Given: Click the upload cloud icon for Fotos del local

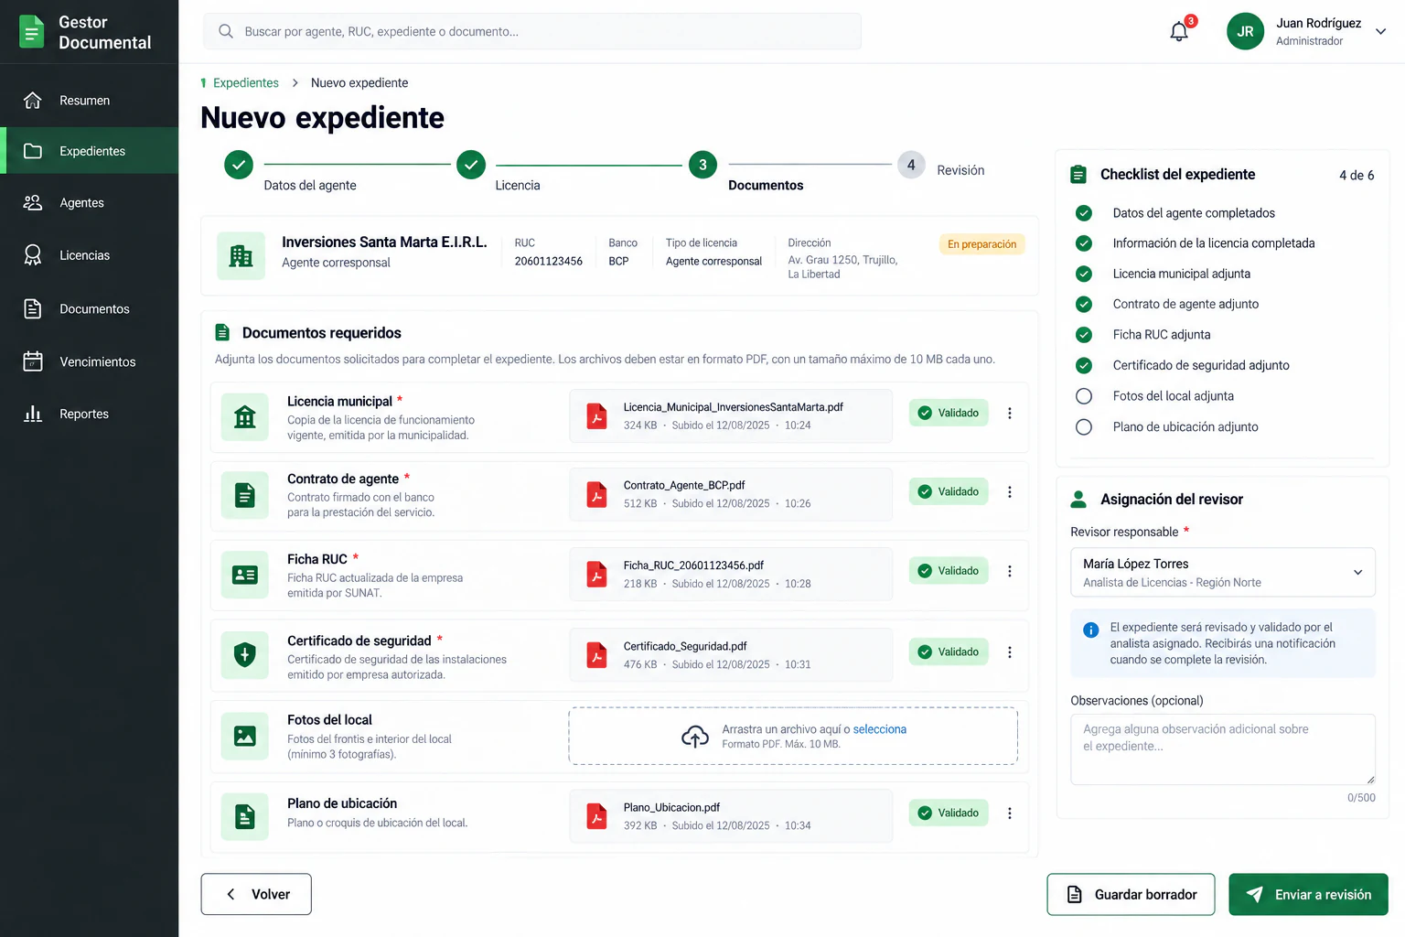Looking at the screenshot, I should click(695, 736).
